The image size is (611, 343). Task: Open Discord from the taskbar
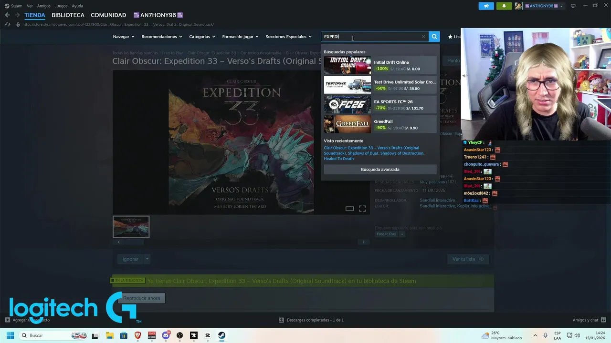tap(166, 335)
